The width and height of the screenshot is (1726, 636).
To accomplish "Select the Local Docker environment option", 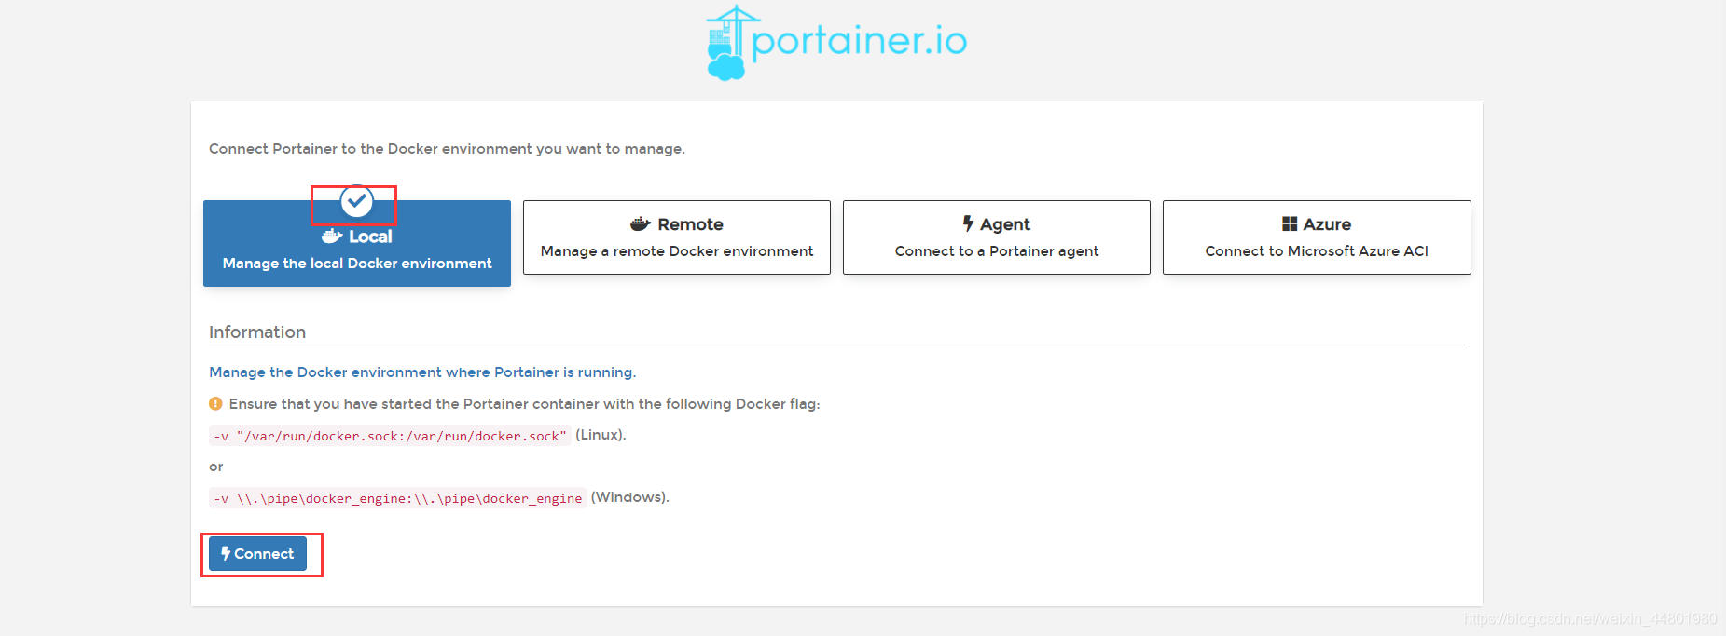I will coord(357,243).
